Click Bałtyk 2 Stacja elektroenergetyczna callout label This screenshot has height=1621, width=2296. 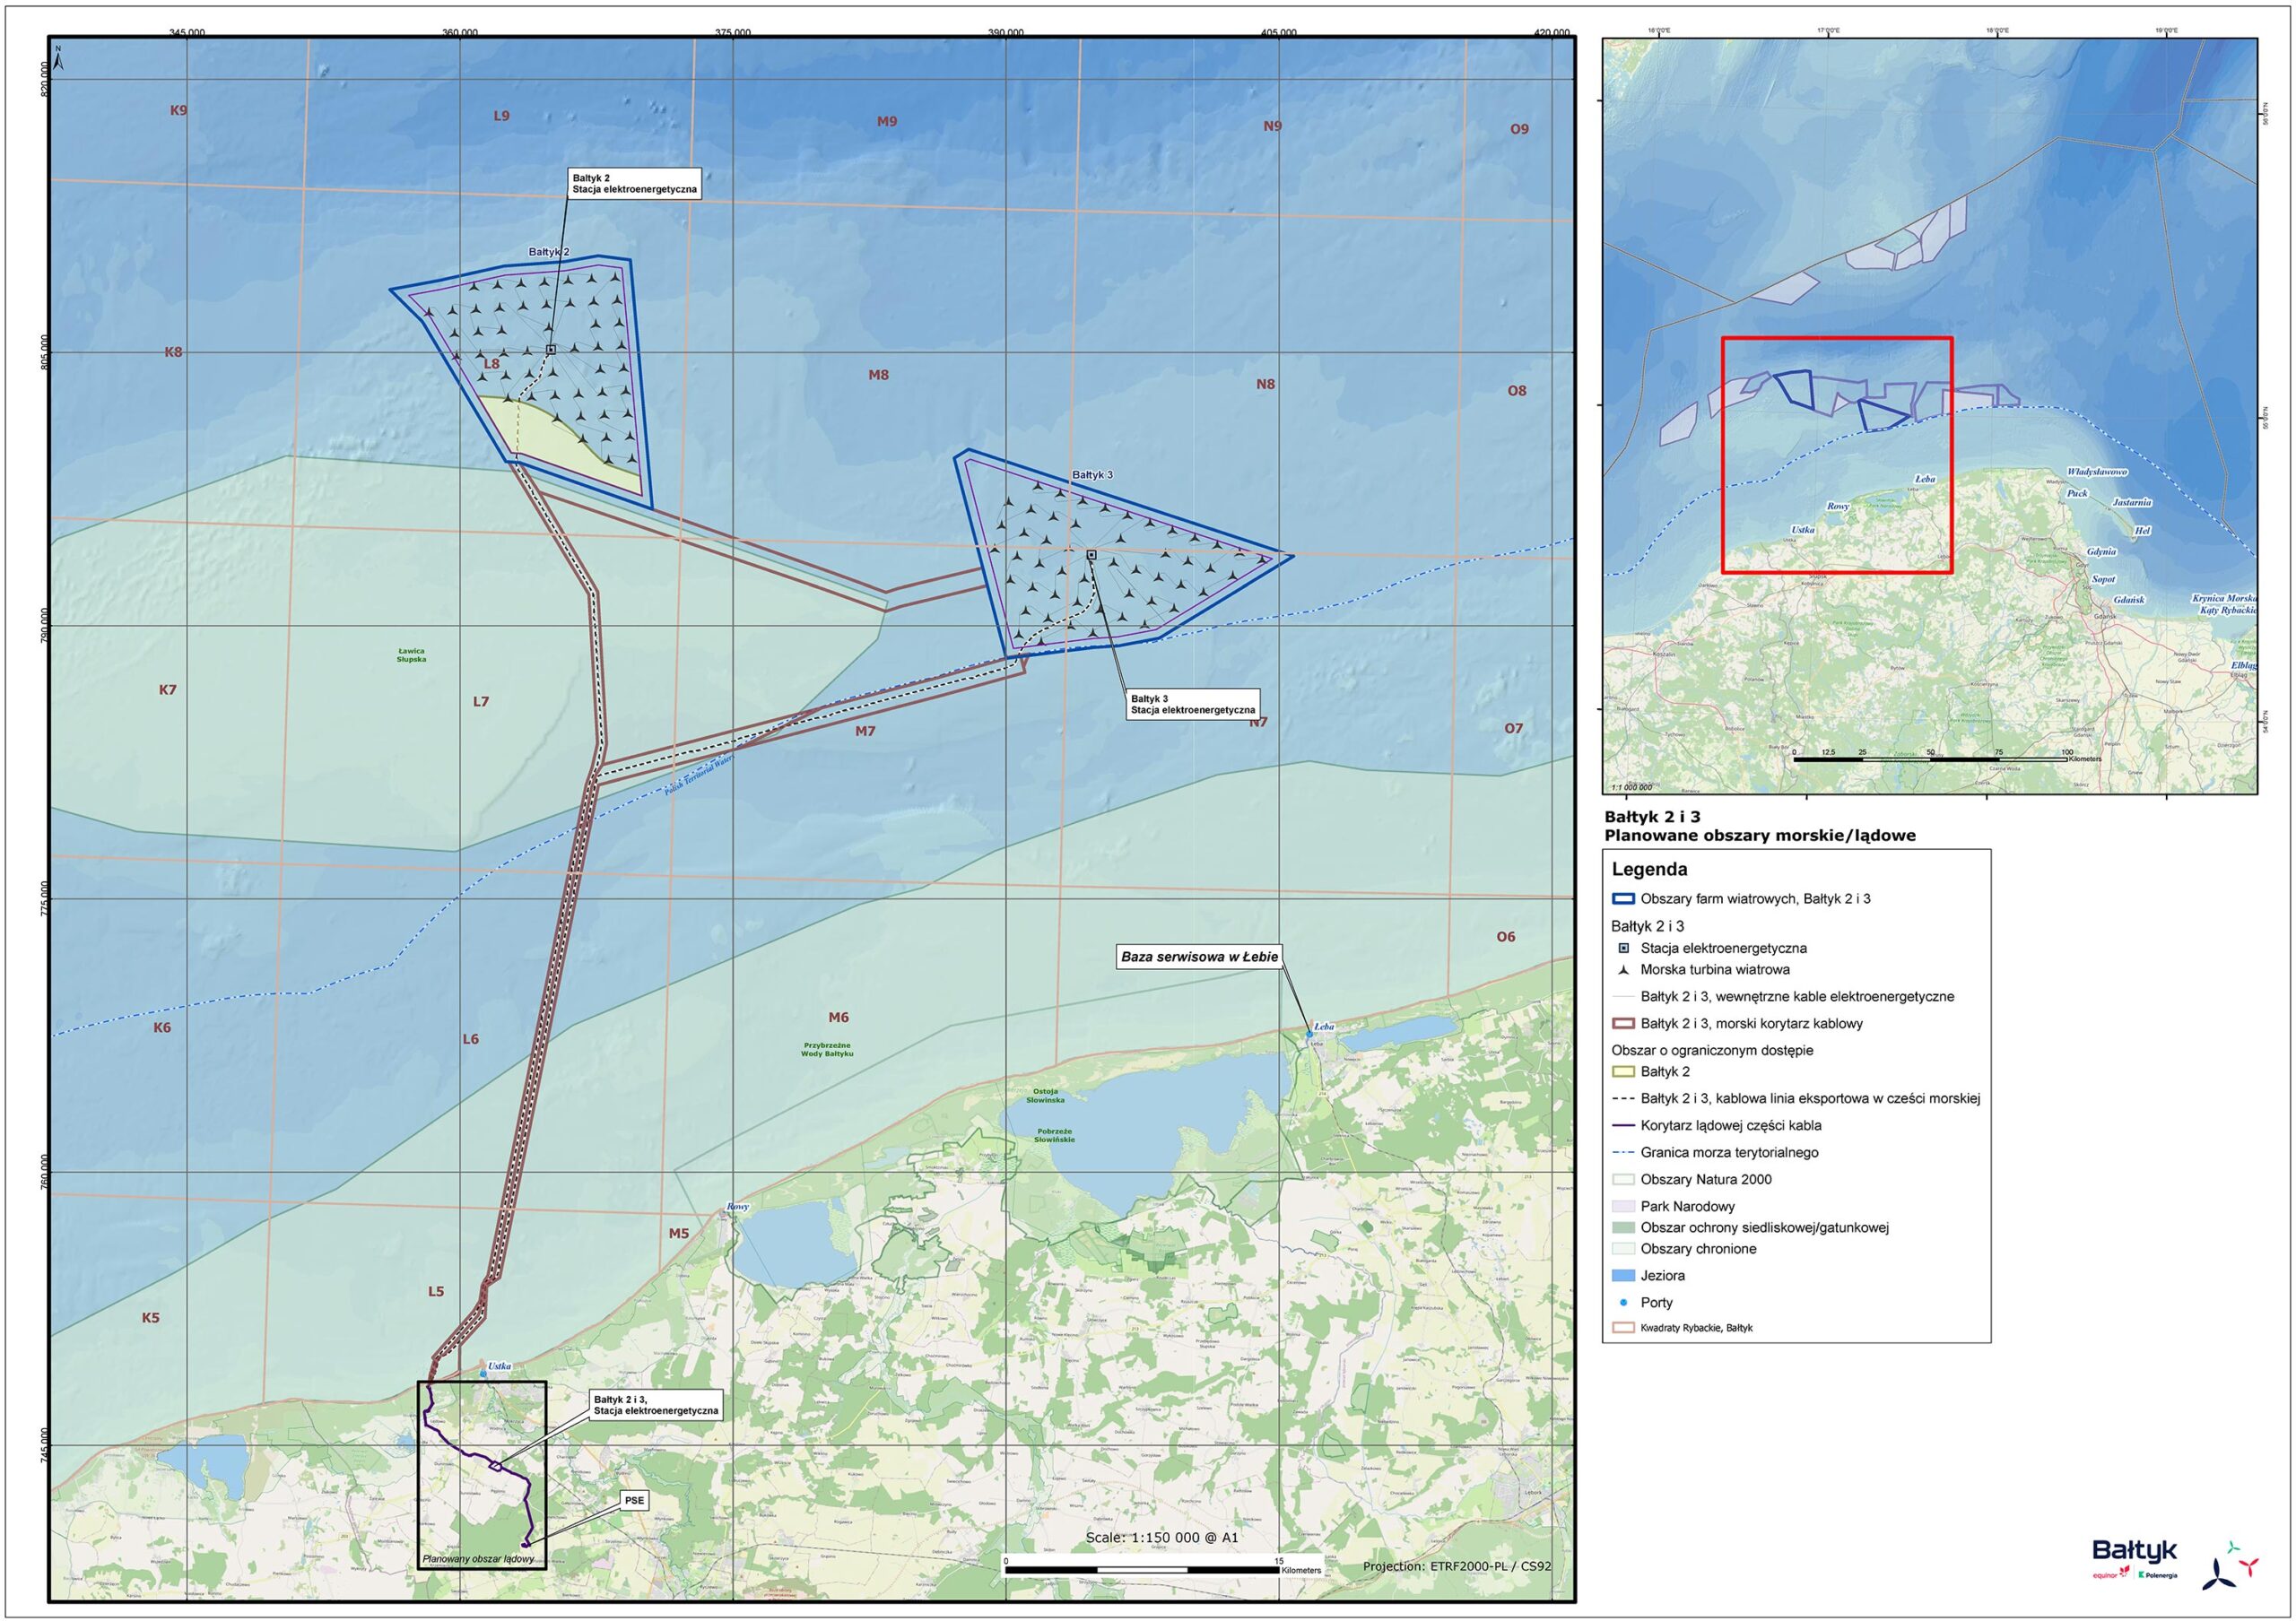point(634,184)
